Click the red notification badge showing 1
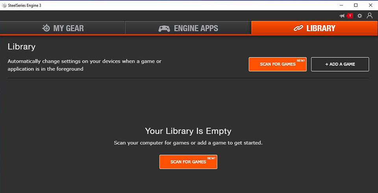This screenshot has width=378, height=193. click(350, 16)
